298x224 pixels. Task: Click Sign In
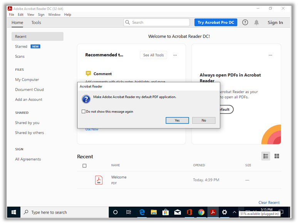(x=275, y=23)
